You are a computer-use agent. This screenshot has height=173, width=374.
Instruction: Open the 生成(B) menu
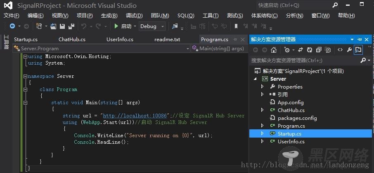[109, 16]
